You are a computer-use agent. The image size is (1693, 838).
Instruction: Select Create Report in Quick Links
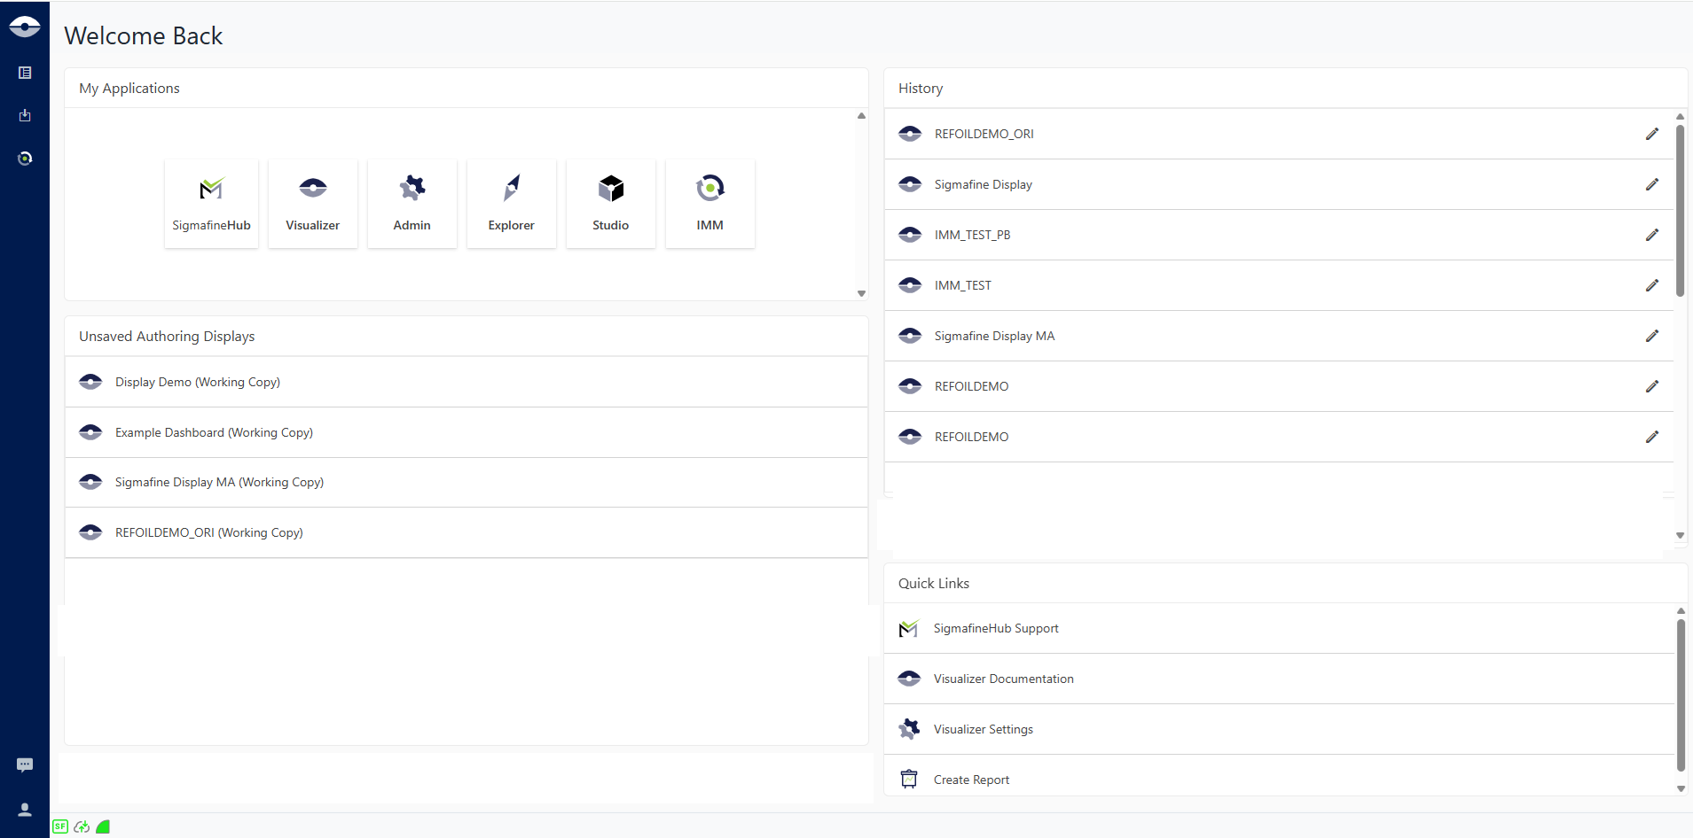(x=971, y=780)
